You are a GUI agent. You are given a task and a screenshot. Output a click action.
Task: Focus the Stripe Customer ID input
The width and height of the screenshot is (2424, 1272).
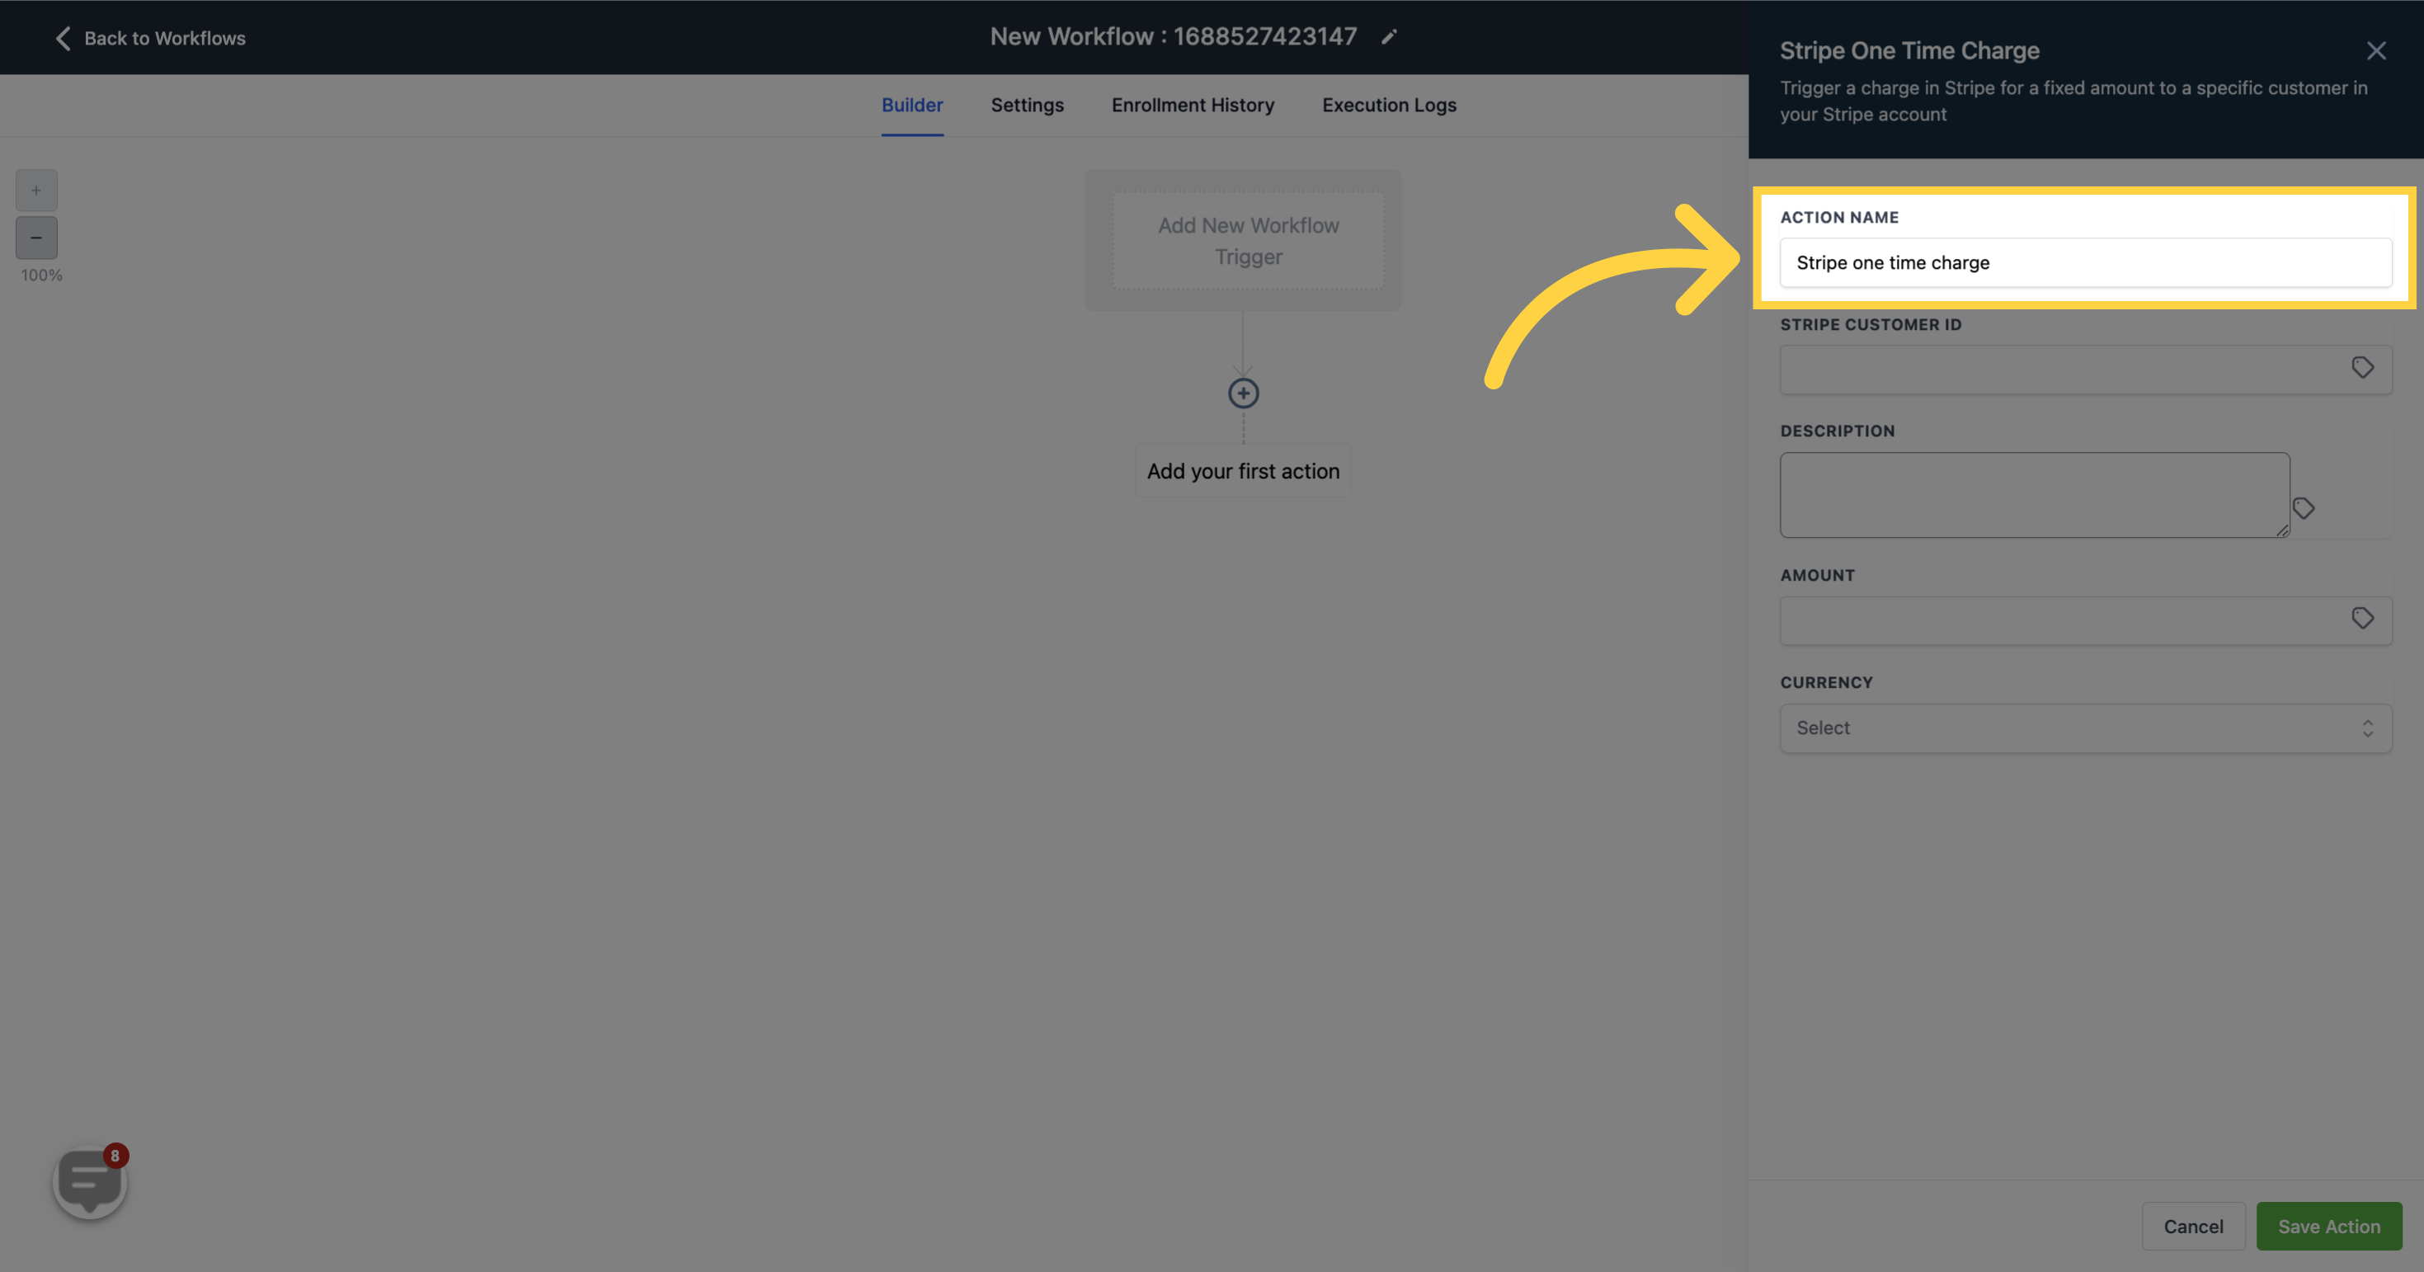click(x=2085, y=370)
